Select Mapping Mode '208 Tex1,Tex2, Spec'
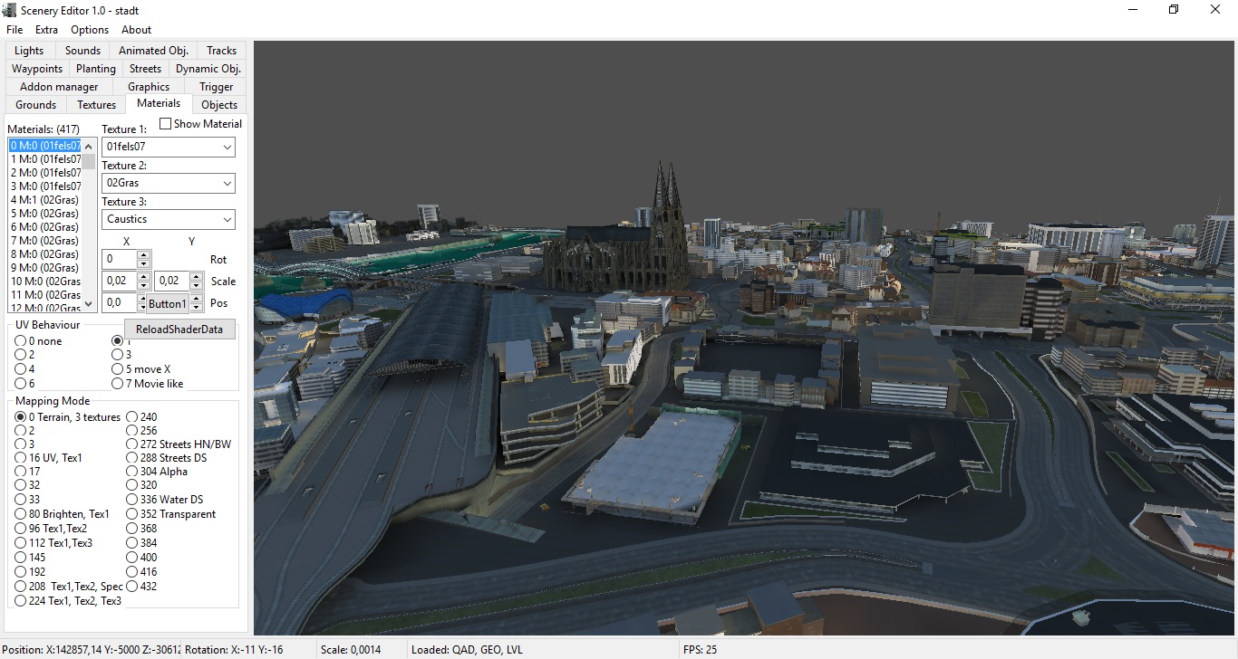1238x659 pixels. [69, 587]
